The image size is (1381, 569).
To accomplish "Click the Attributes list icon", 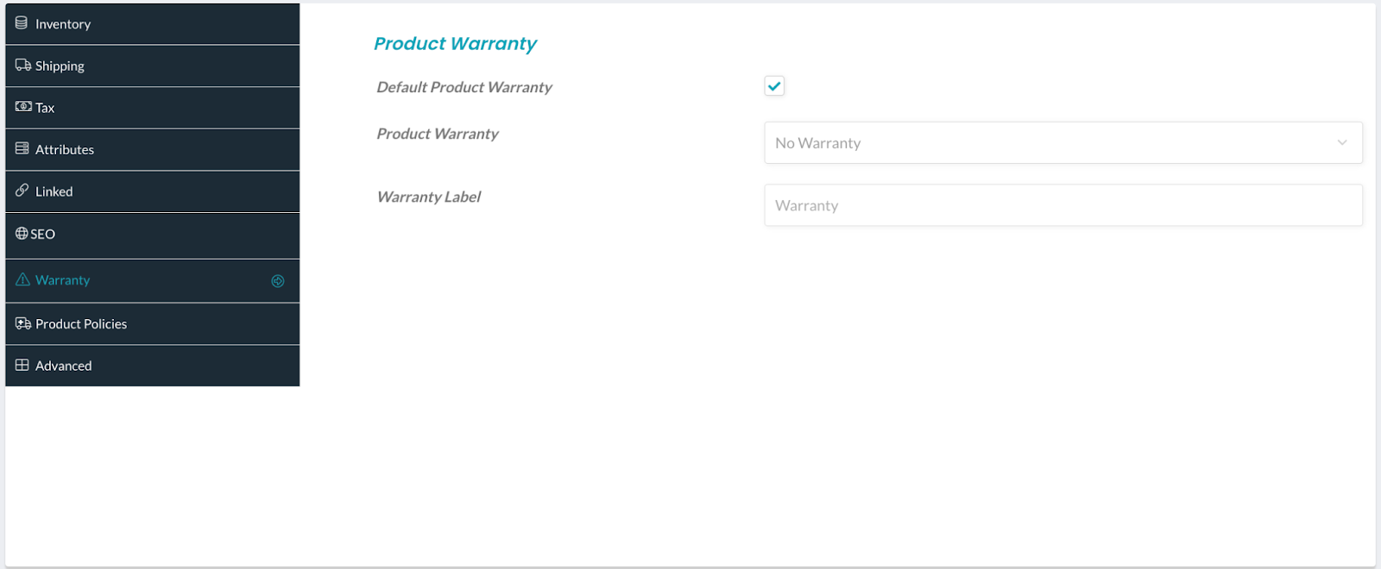I will click(x=22, y=148).
